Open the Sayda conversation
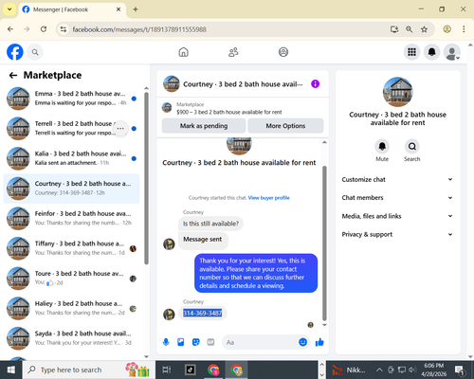Viewport: 474px width, 379px height. click(71, 338)
